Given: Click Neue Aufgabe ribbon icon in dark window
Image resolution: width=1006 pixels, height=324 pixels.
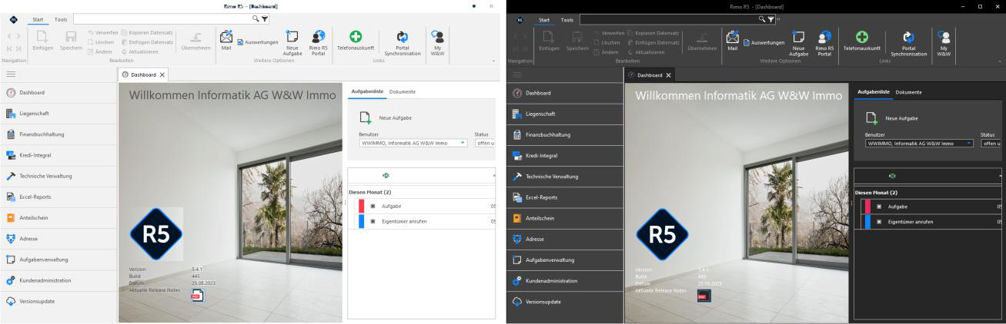Looking at the screenshot, I should click(x=798, y=44).
